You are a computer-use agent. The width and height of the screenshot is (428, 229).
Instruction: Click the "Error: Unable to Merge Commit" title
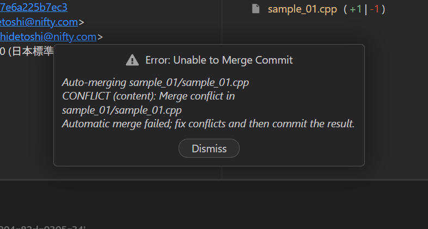[219, 60]
